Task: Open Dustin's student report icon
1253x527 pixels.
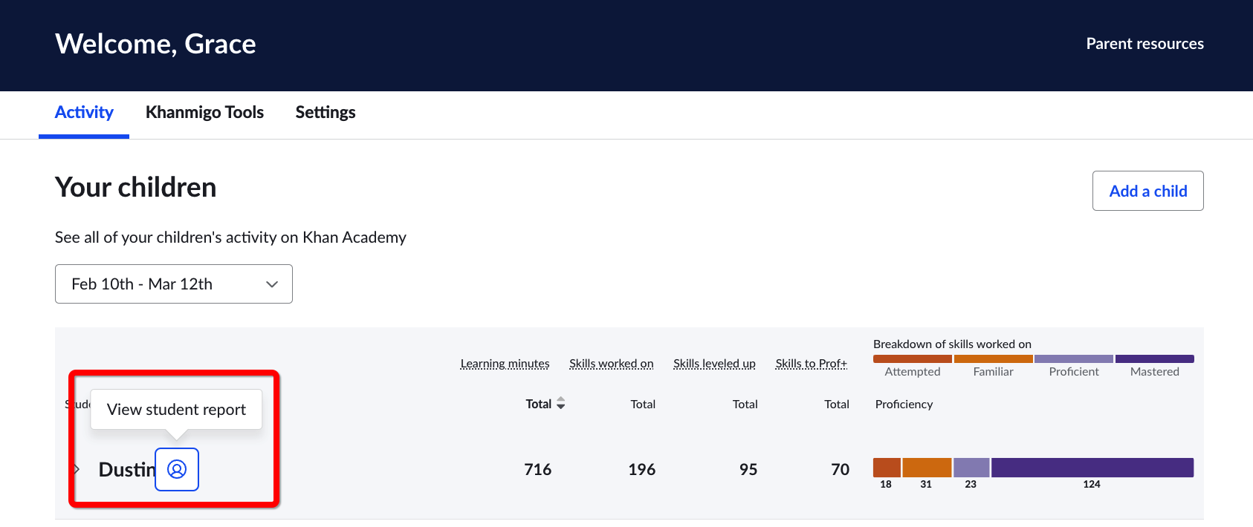Action: (x=177, y=469)
